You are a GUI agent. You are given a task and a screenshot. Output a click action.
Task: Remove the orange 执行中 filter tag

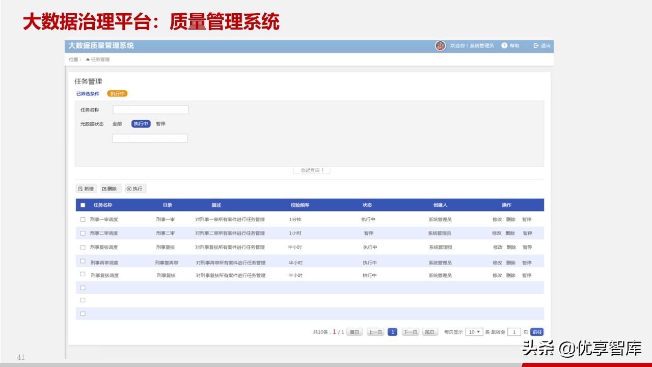117,94
